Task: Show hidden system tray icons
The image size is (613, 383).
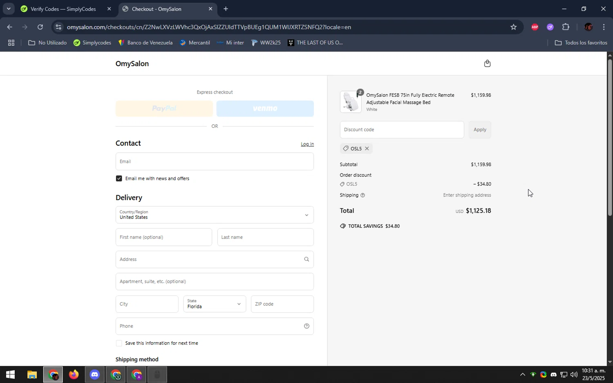Action: click(522, 374)
